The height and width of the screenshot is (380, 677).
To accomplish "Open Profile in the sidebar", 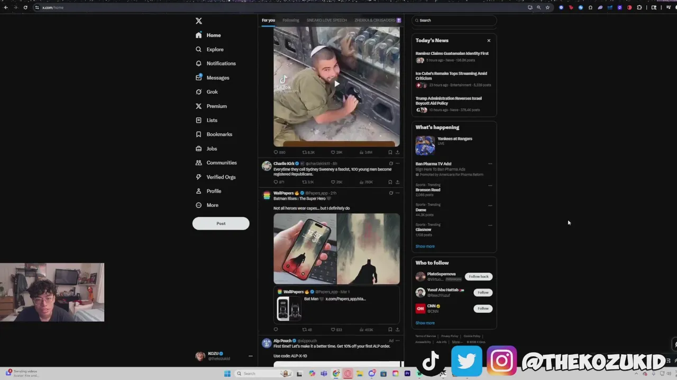I will tap(208, 191).
